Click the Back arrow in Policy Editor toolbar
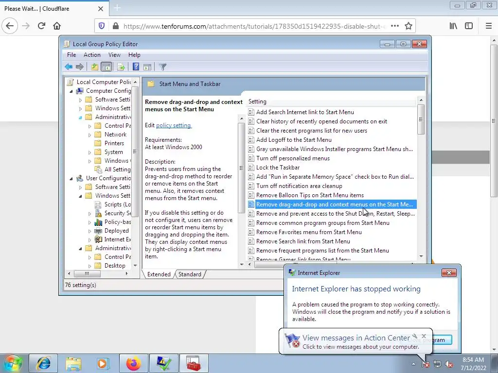Image resolution: width=498 pixels, height=373 pixels. pos(69,67)
